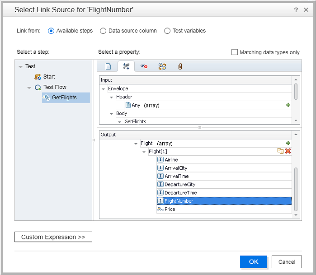The height and width of the screenshot is (275, 316).
Task: Choose the Test variables radio option
Action: (168, 31)
